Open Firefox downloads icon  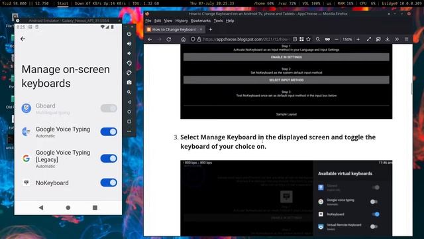pos(388,39)
